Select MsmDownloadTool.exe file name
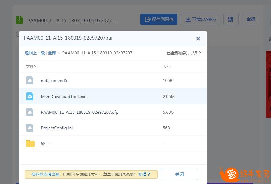 point(63,97)
